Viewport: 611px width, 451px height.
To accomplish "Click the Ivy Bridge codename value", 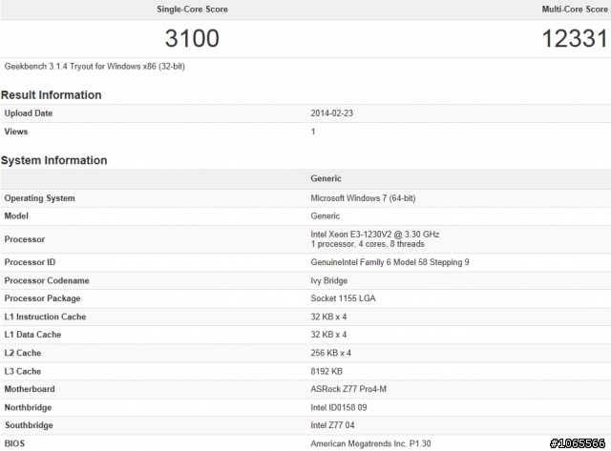I will coord(328,280).
